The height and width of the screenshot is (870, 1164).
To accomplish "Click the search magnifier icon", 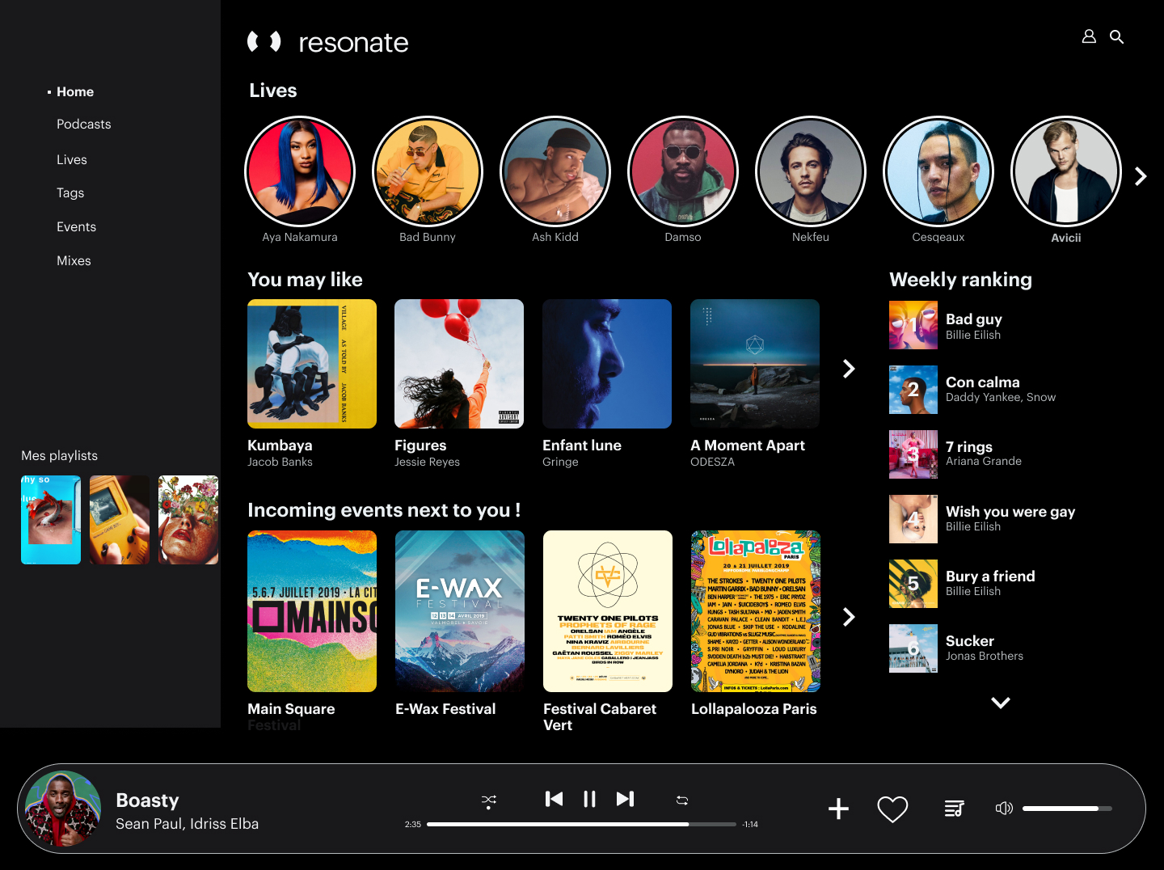I will pos(1116,36).
